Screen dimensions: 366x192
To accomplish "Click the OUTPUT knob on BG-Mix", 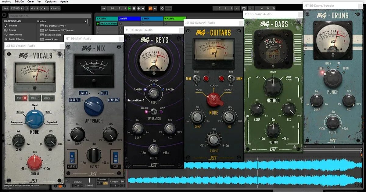I will coord(94,155).
